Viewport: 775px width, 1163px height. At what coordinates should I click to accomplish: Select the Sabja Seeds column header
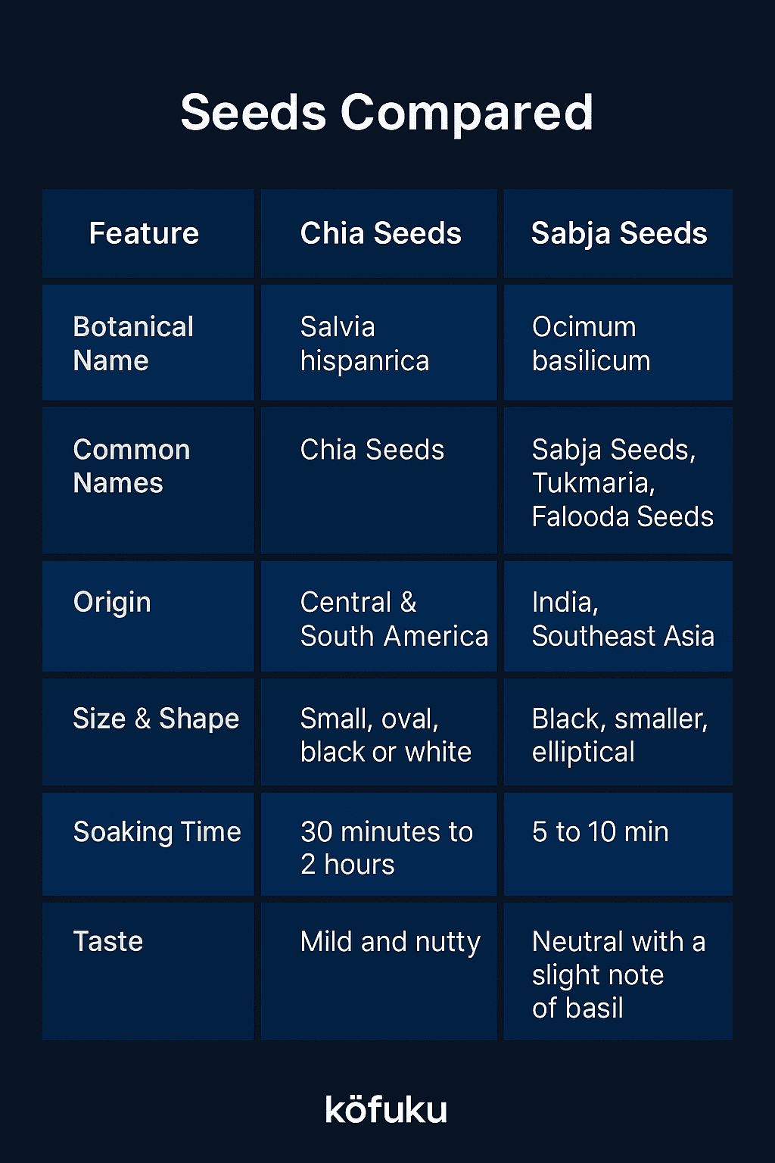[618, 234]
